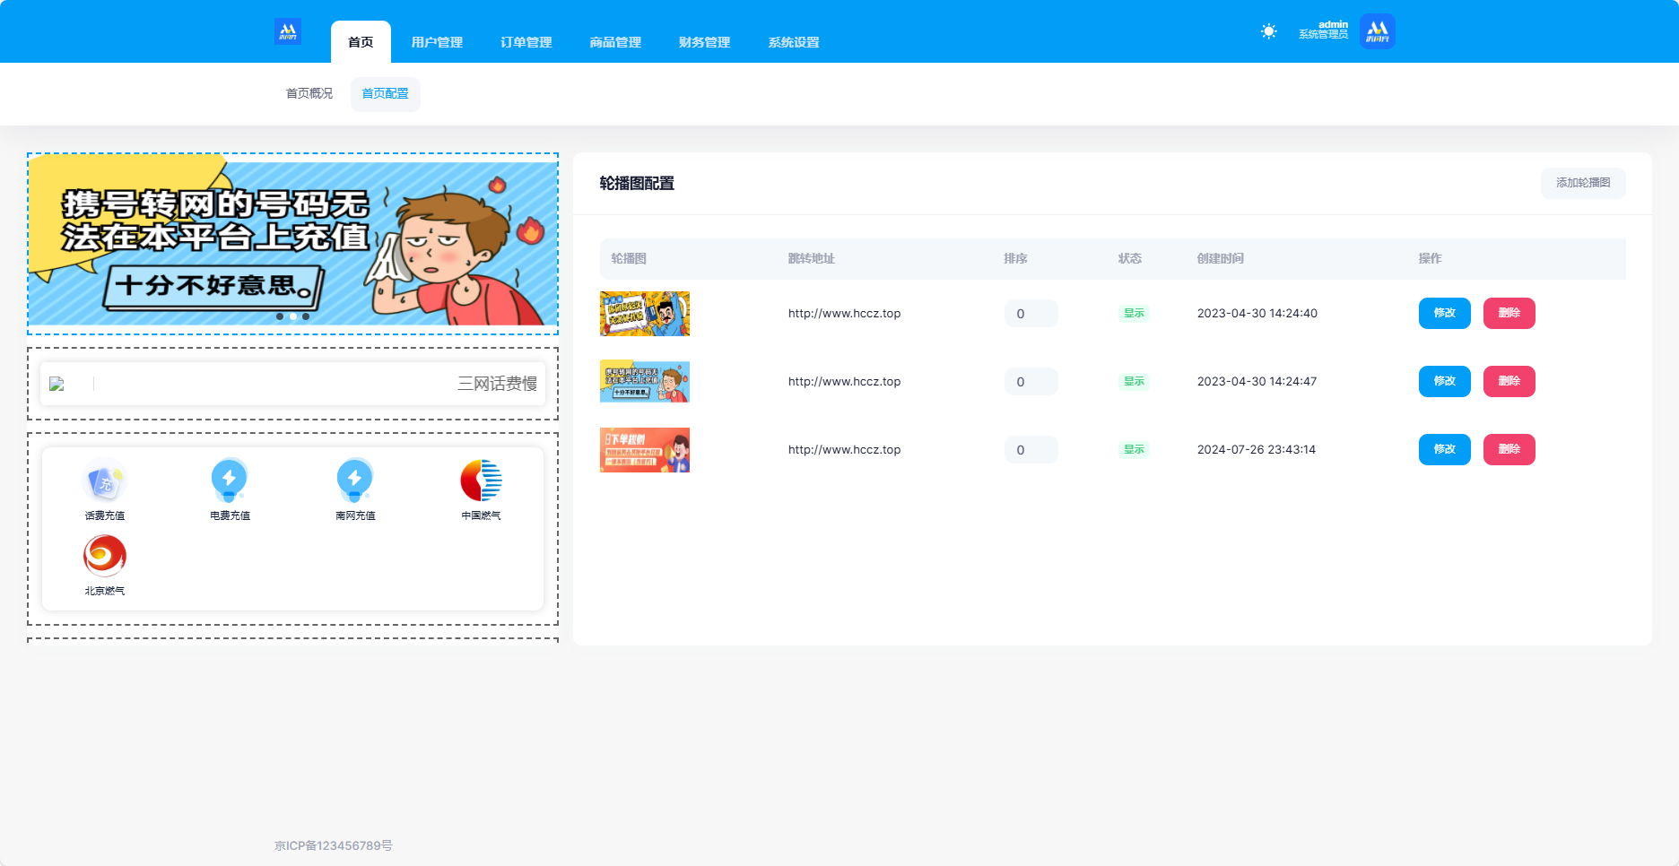Viewport: 1679px width, 866px height.
Task: Click the 电费充值 electricity recharge icon
Action: coord(230,481)
